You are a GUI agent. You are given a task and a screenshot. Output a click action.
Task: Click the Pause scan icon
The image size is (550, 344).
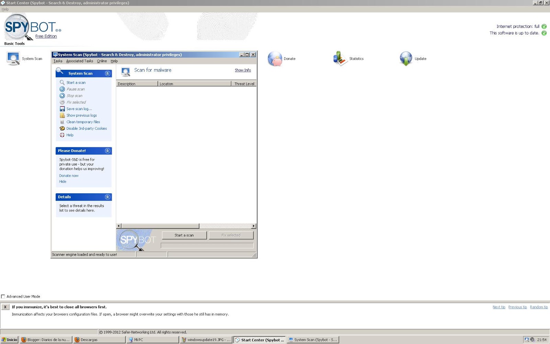[x=62, y=89]
